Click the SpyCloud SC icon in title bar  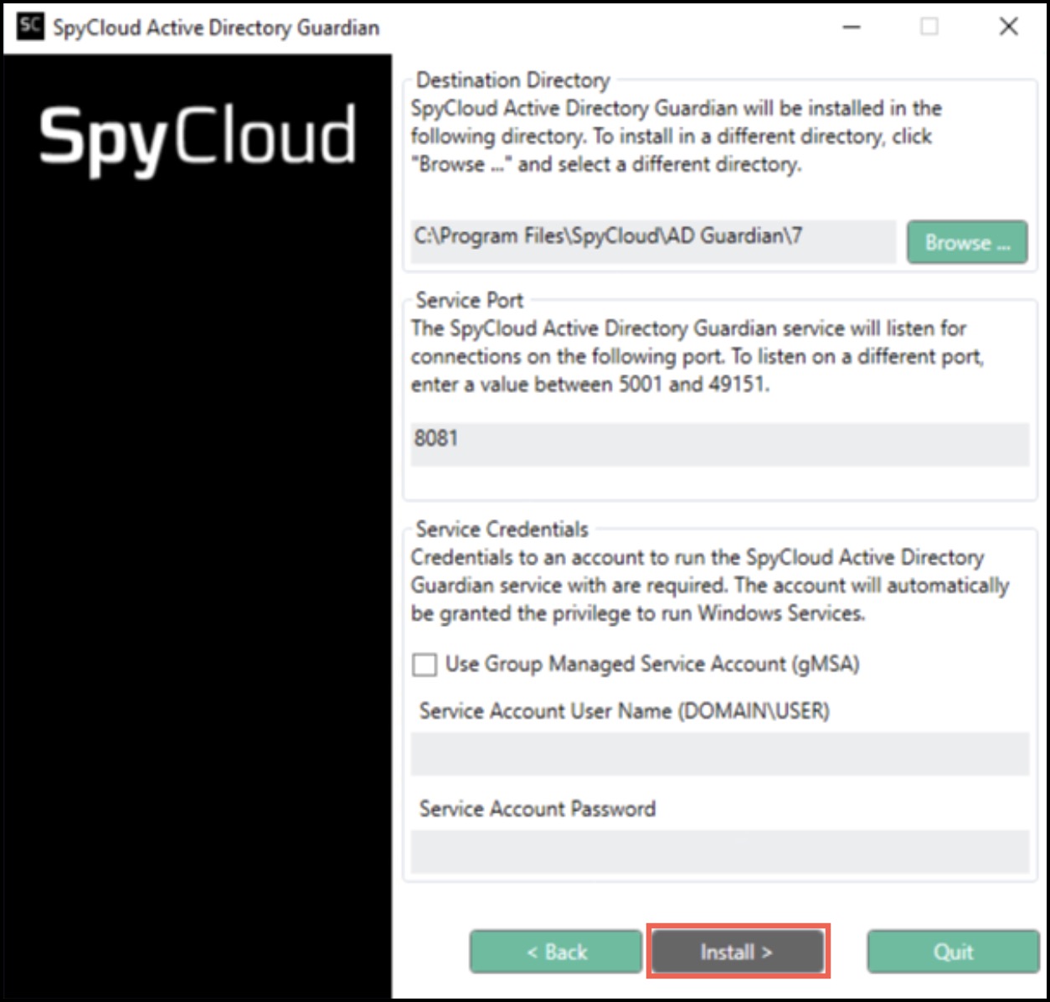point(30,26)
